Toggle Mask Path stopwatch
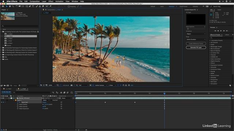This screenshot has width=234, height=131. click(18, 102)
